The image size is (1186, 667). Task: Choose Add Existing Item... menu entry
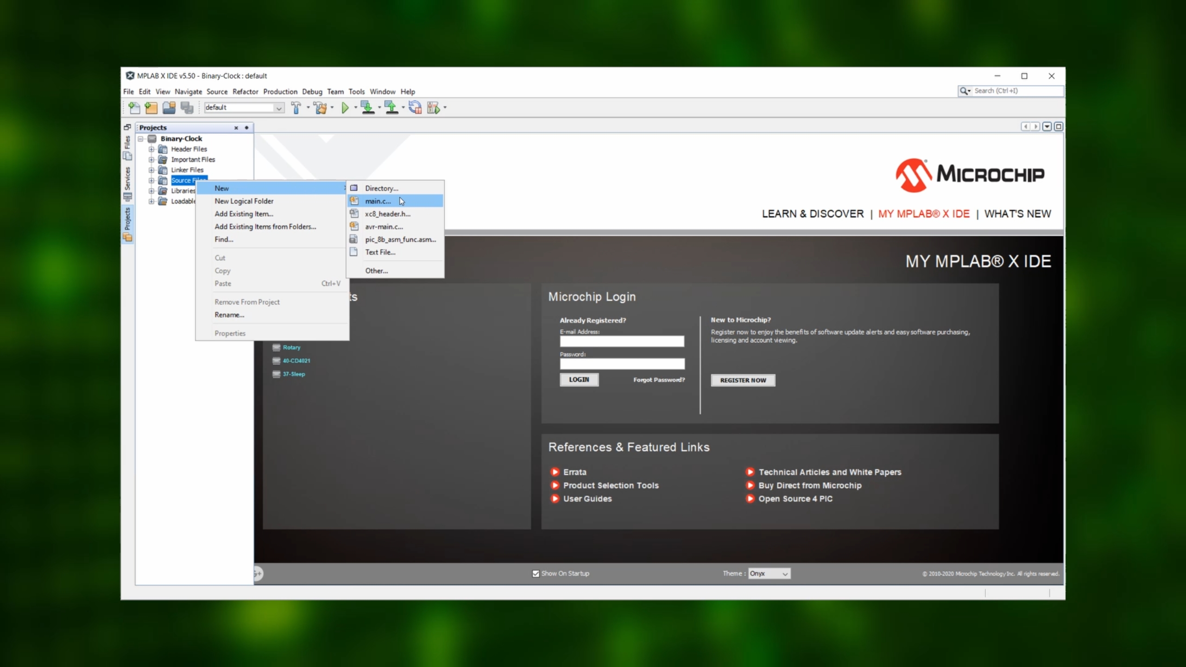click(x=244, y=214)
